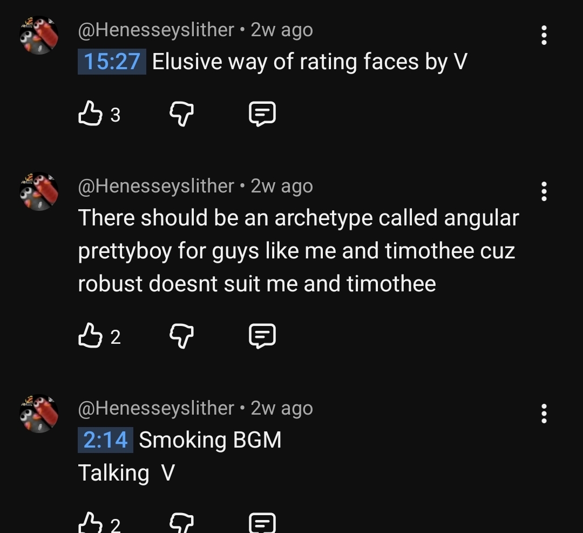The image size is (583, 533).
Task: Like the 'Elusive way of rating faces' comment
Action: 90,113
